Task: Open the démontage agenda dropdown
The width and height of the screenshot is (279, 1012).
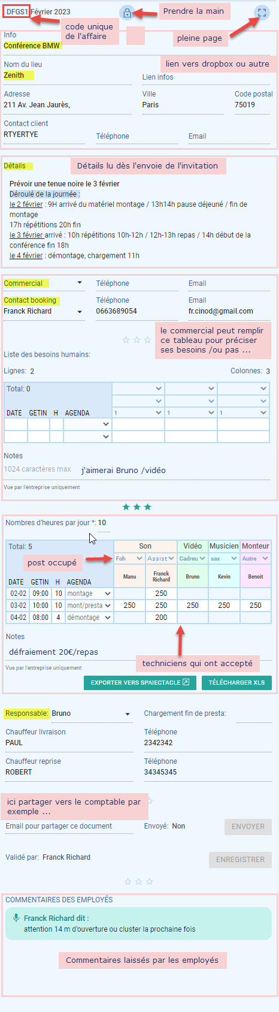Action: [89, 618]
